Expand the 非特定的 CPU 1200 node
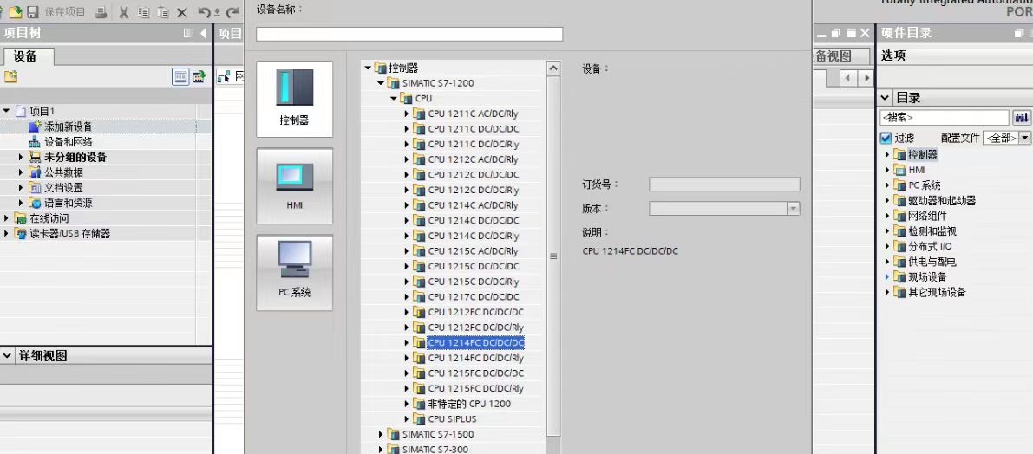 (x=407, y=404)
